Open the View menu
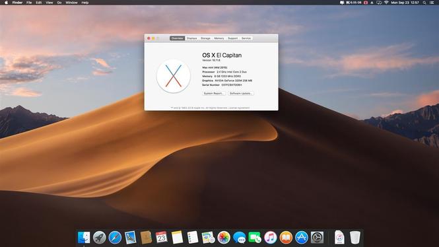The width and height of the screenshot is (439, 247). [x=50, y=3]
